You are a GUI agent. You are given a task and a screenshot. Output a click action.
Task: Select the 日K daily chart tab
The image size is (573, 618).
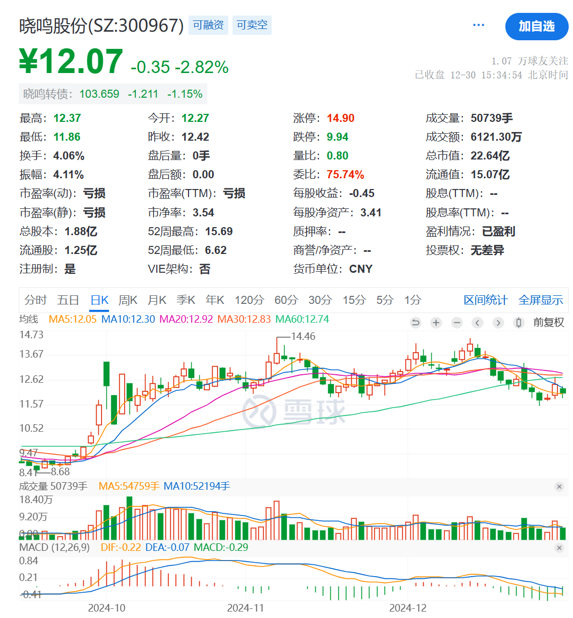tap(99, 300)
